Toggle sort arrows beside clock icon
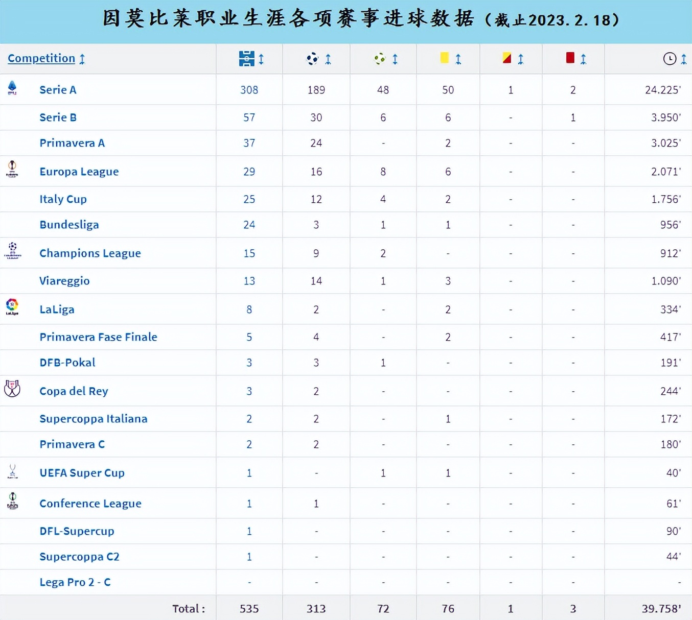This screenshot has width=692, height=620. [x=683, y=59]
